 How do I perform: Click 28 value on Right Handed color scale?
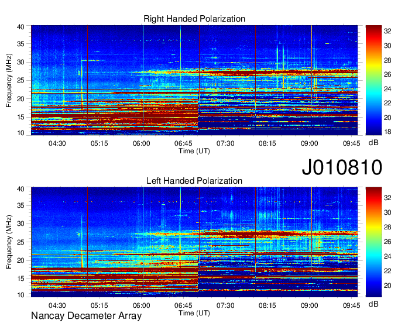coord(387,60)
